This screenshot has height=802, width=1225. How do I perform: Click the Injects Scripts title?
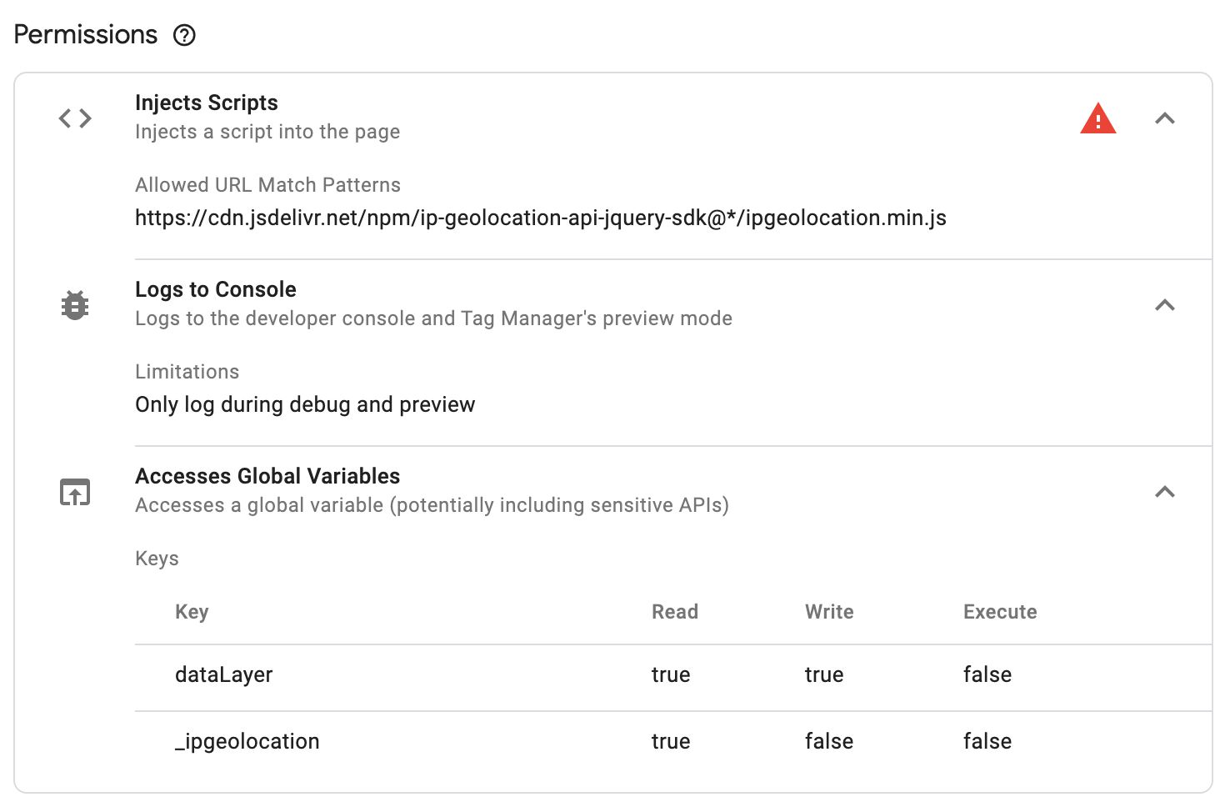[x=207, y=103]
